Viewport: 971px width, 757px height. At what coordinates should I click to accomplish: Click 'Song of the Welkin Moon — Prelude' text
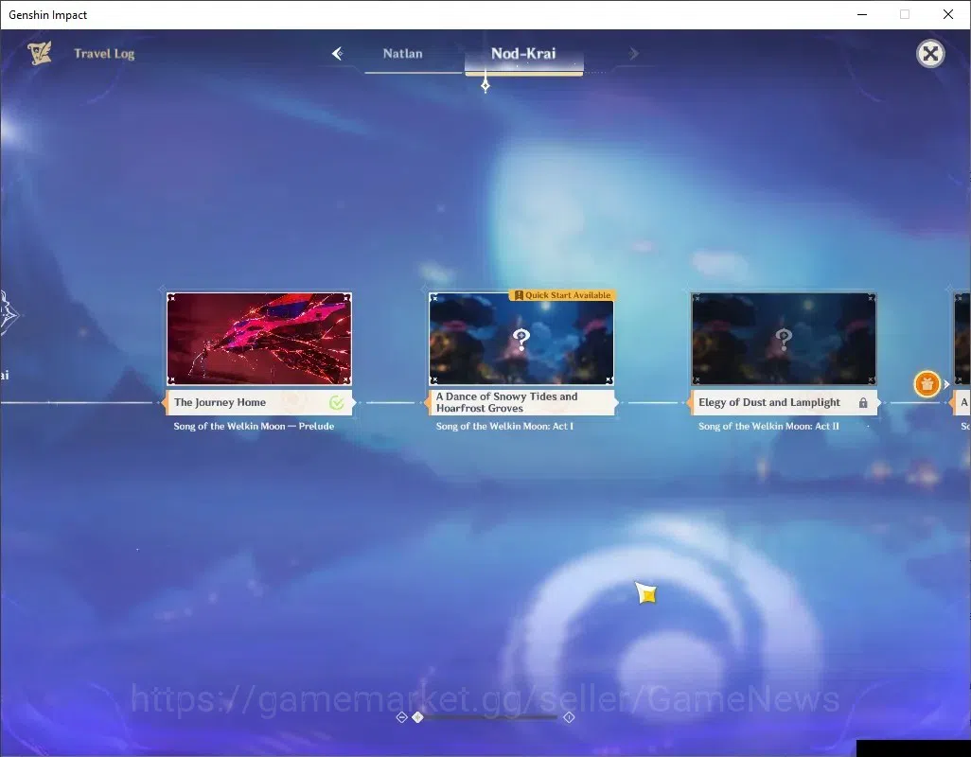254,426
